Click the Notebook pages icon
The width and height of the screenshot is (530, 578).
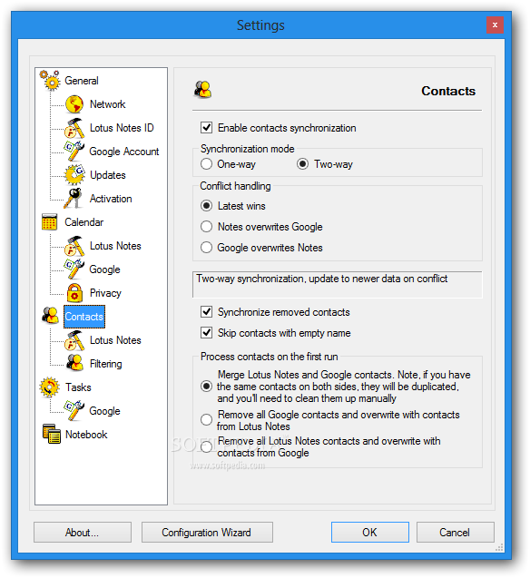(x=51, y=434)
